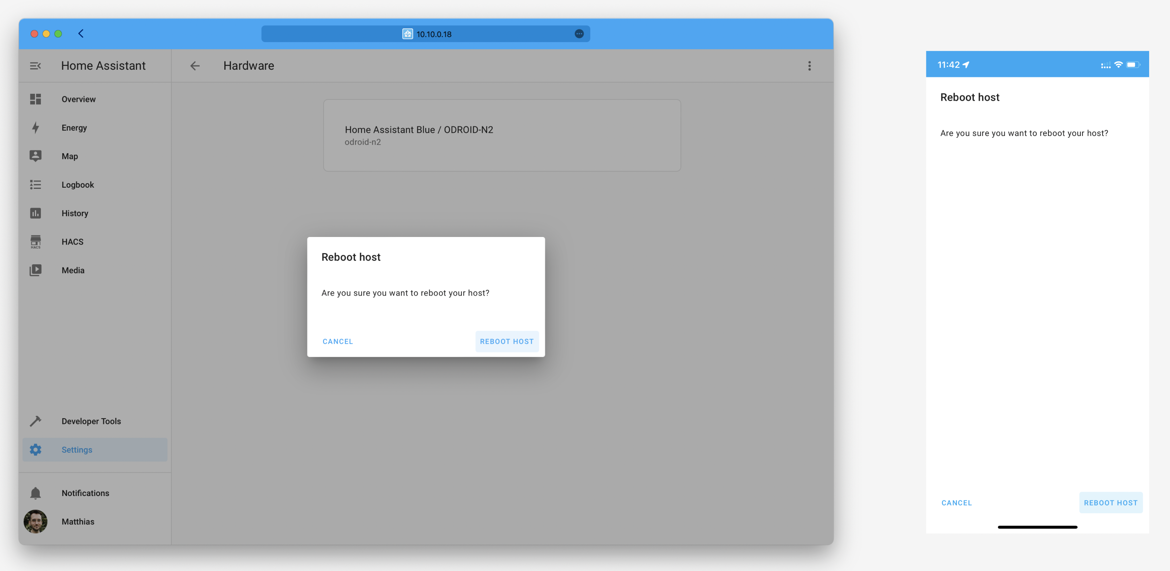Click the battery icon in mobile status bar
Screen dimensions: 1170x571
[1133, 65]
